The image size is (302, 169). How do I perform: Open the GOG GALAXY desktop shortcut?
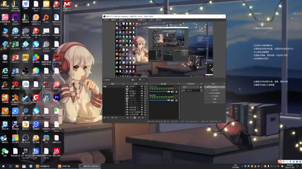coord(15,19)
